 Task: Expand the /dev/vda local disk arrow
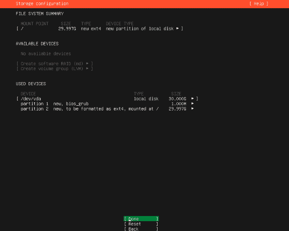[x=193, y=99]
